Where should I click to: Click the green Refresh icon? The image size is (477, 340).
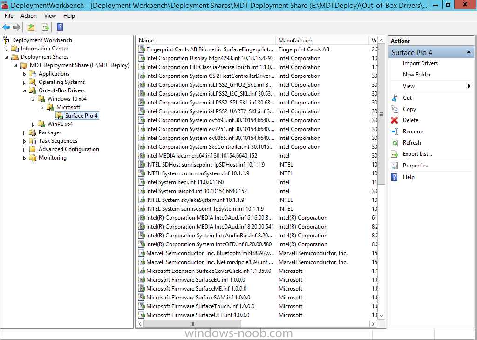click(x=395, y=143)
